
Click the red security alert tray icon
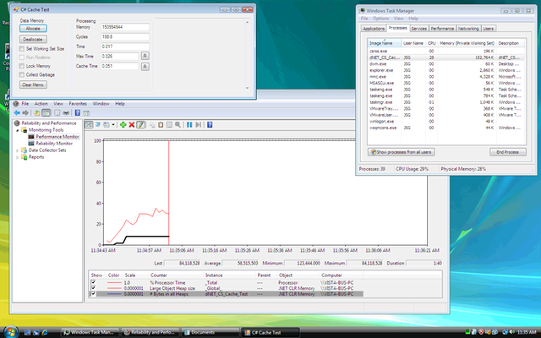pyautogui.click(x=481, y=332)
